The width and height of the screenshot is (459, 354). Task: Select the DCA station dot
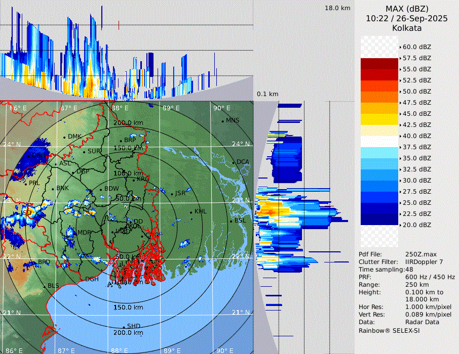[234, 162]
